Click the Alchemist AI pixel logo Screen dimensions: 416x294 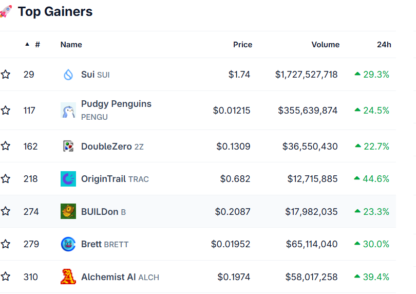[x=68, y=277]
